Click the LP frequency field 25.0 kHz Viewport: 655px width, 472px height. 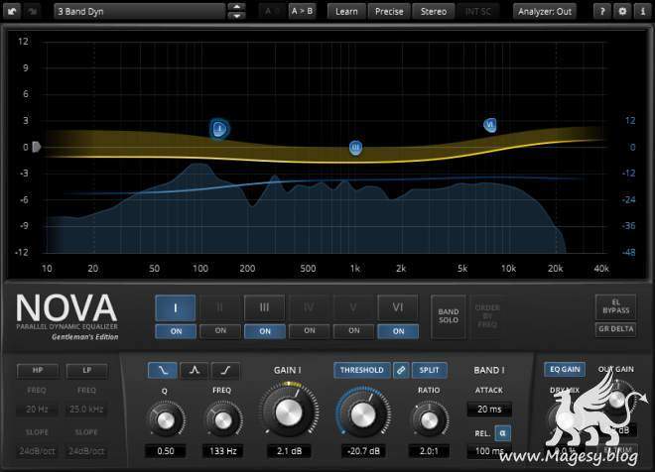point(86,410)
